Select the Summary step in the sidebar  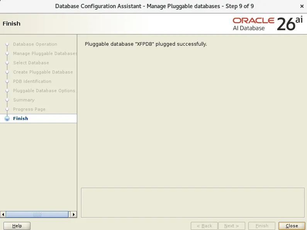point(24,100)
